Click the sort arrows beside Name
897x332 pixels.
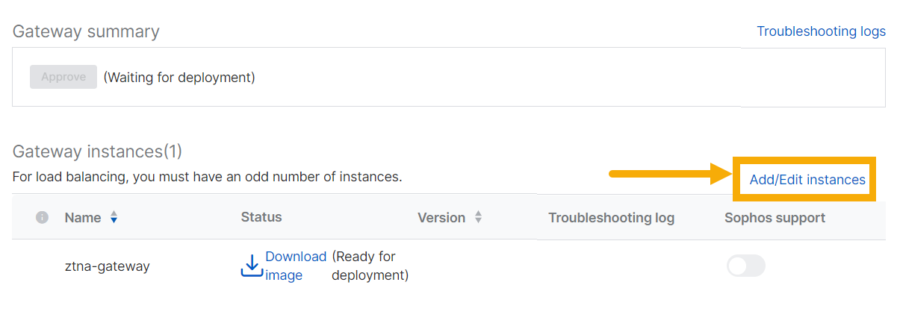tap(114, 218)
